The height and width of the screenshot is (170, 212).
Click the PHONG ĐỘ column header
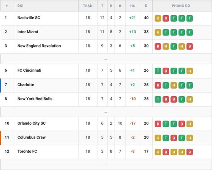(181, 6)
